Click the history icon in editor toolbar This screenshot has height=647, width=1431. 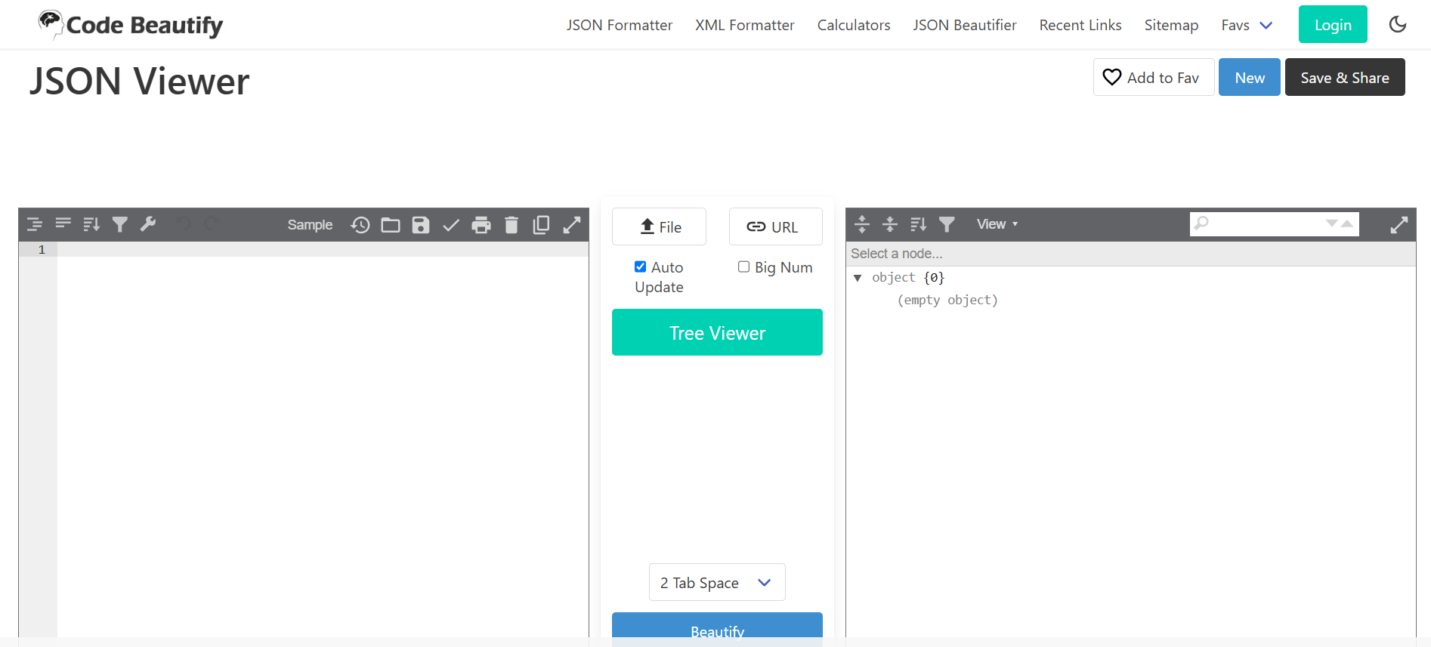(360, 225)
